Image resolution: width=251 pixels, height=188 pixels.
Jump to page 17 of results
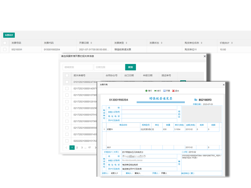(x=89, y=147)
